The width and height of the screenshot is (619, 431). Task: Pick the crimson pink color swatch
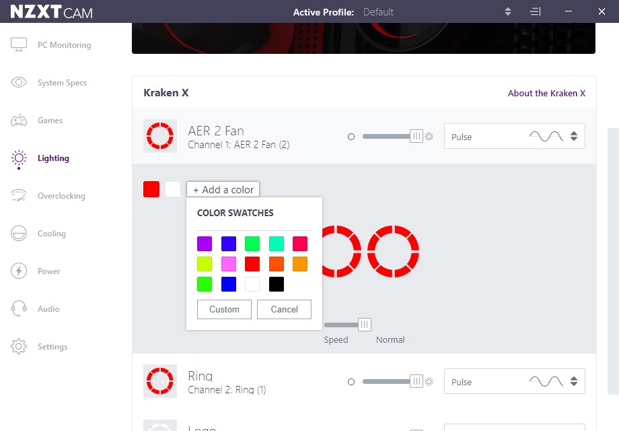pos(300,244)
